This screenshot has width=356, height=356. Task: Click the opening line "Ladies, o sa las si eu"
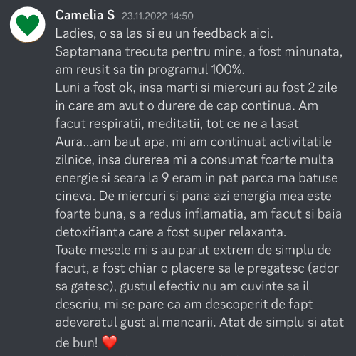point(113,33)
